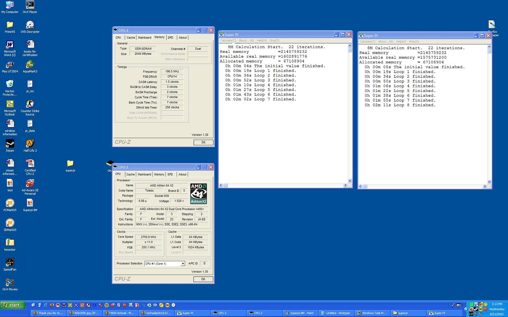The height and width of the screenshot is (317, 508).
Task: Click right Super PI vertical scrollbar up arrow
Action: pos(489,47)
